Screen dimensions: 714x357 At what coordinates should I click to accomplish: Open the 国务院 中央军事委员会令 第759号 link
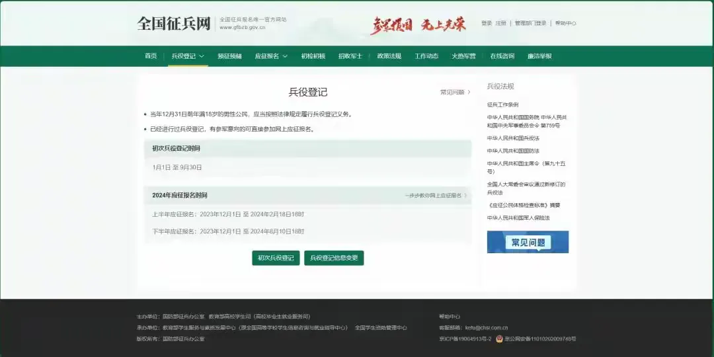point(527,121)
